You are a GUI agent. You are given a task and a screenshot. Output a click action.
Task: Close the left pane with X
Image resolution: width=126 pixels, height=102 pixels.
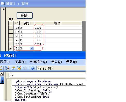tap(2, 74)
